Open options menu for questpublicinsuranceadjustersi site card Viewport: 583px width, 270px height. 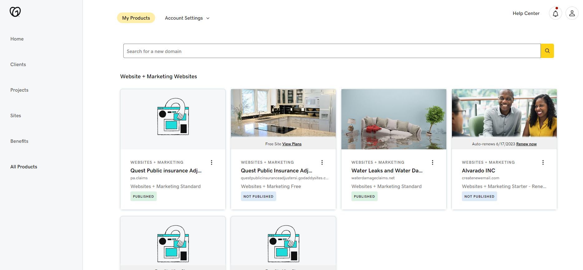[x=322, y=162]
